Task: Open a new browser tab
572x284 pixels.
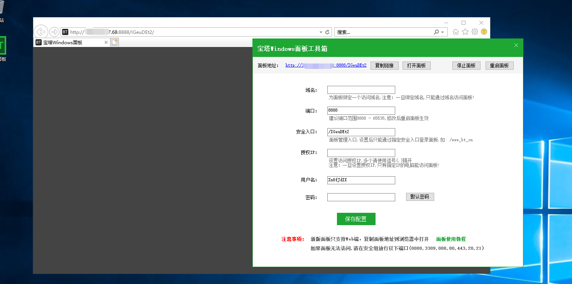Action: (x=115, y=42)
